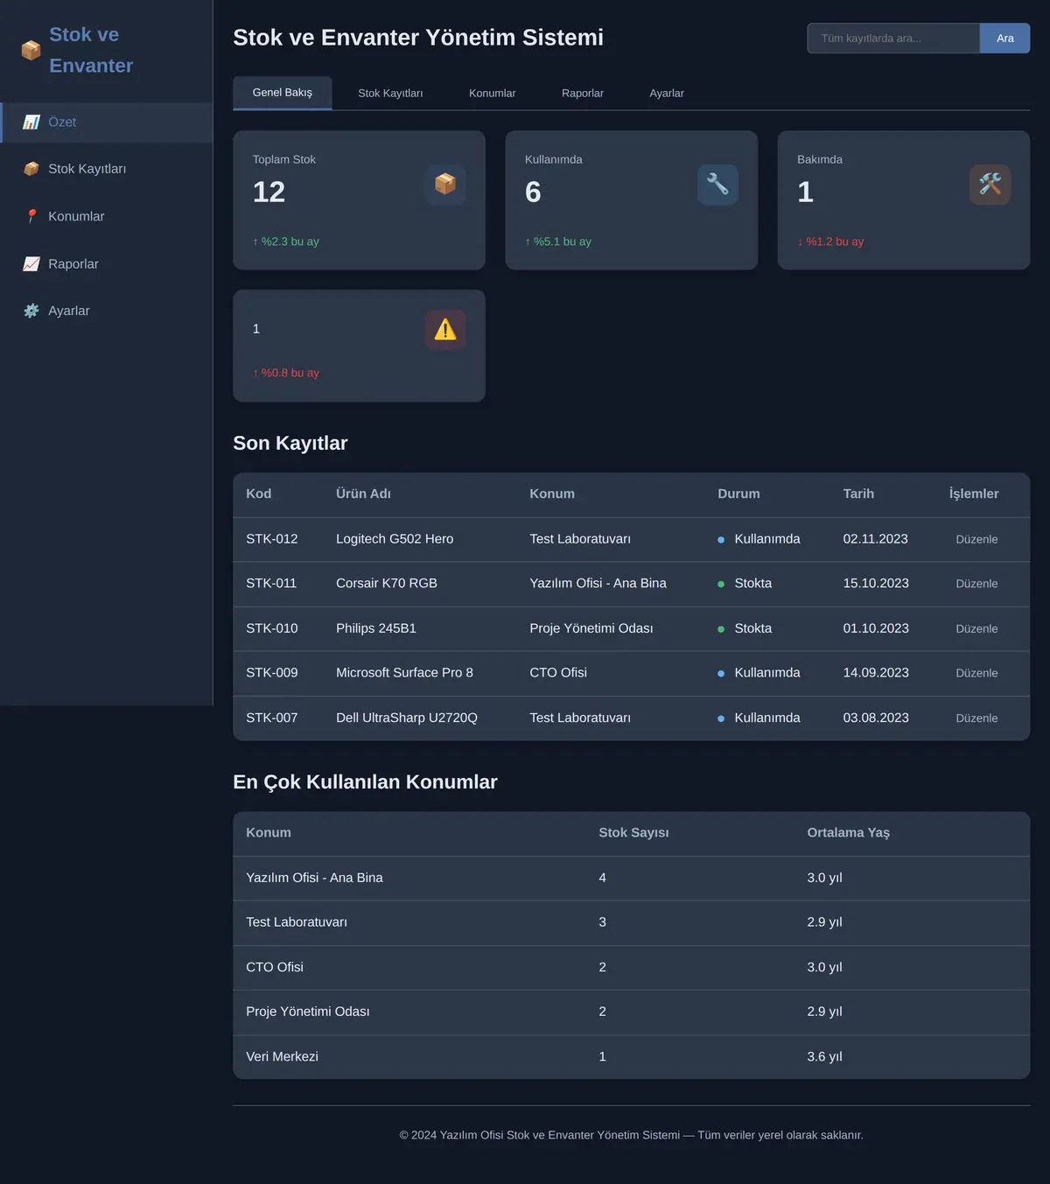Focus the Tüm kayıtlarda ara search field
Screen dimensions: 1050x1184
893,39
